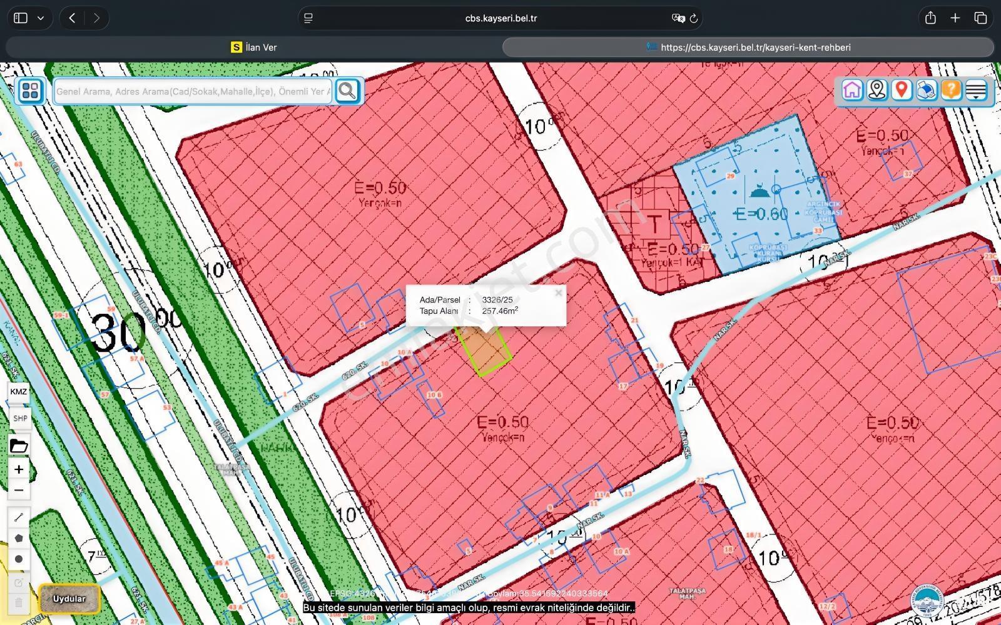
Task: Expand the layers list menu icon
Action: [x=976, y=90]
